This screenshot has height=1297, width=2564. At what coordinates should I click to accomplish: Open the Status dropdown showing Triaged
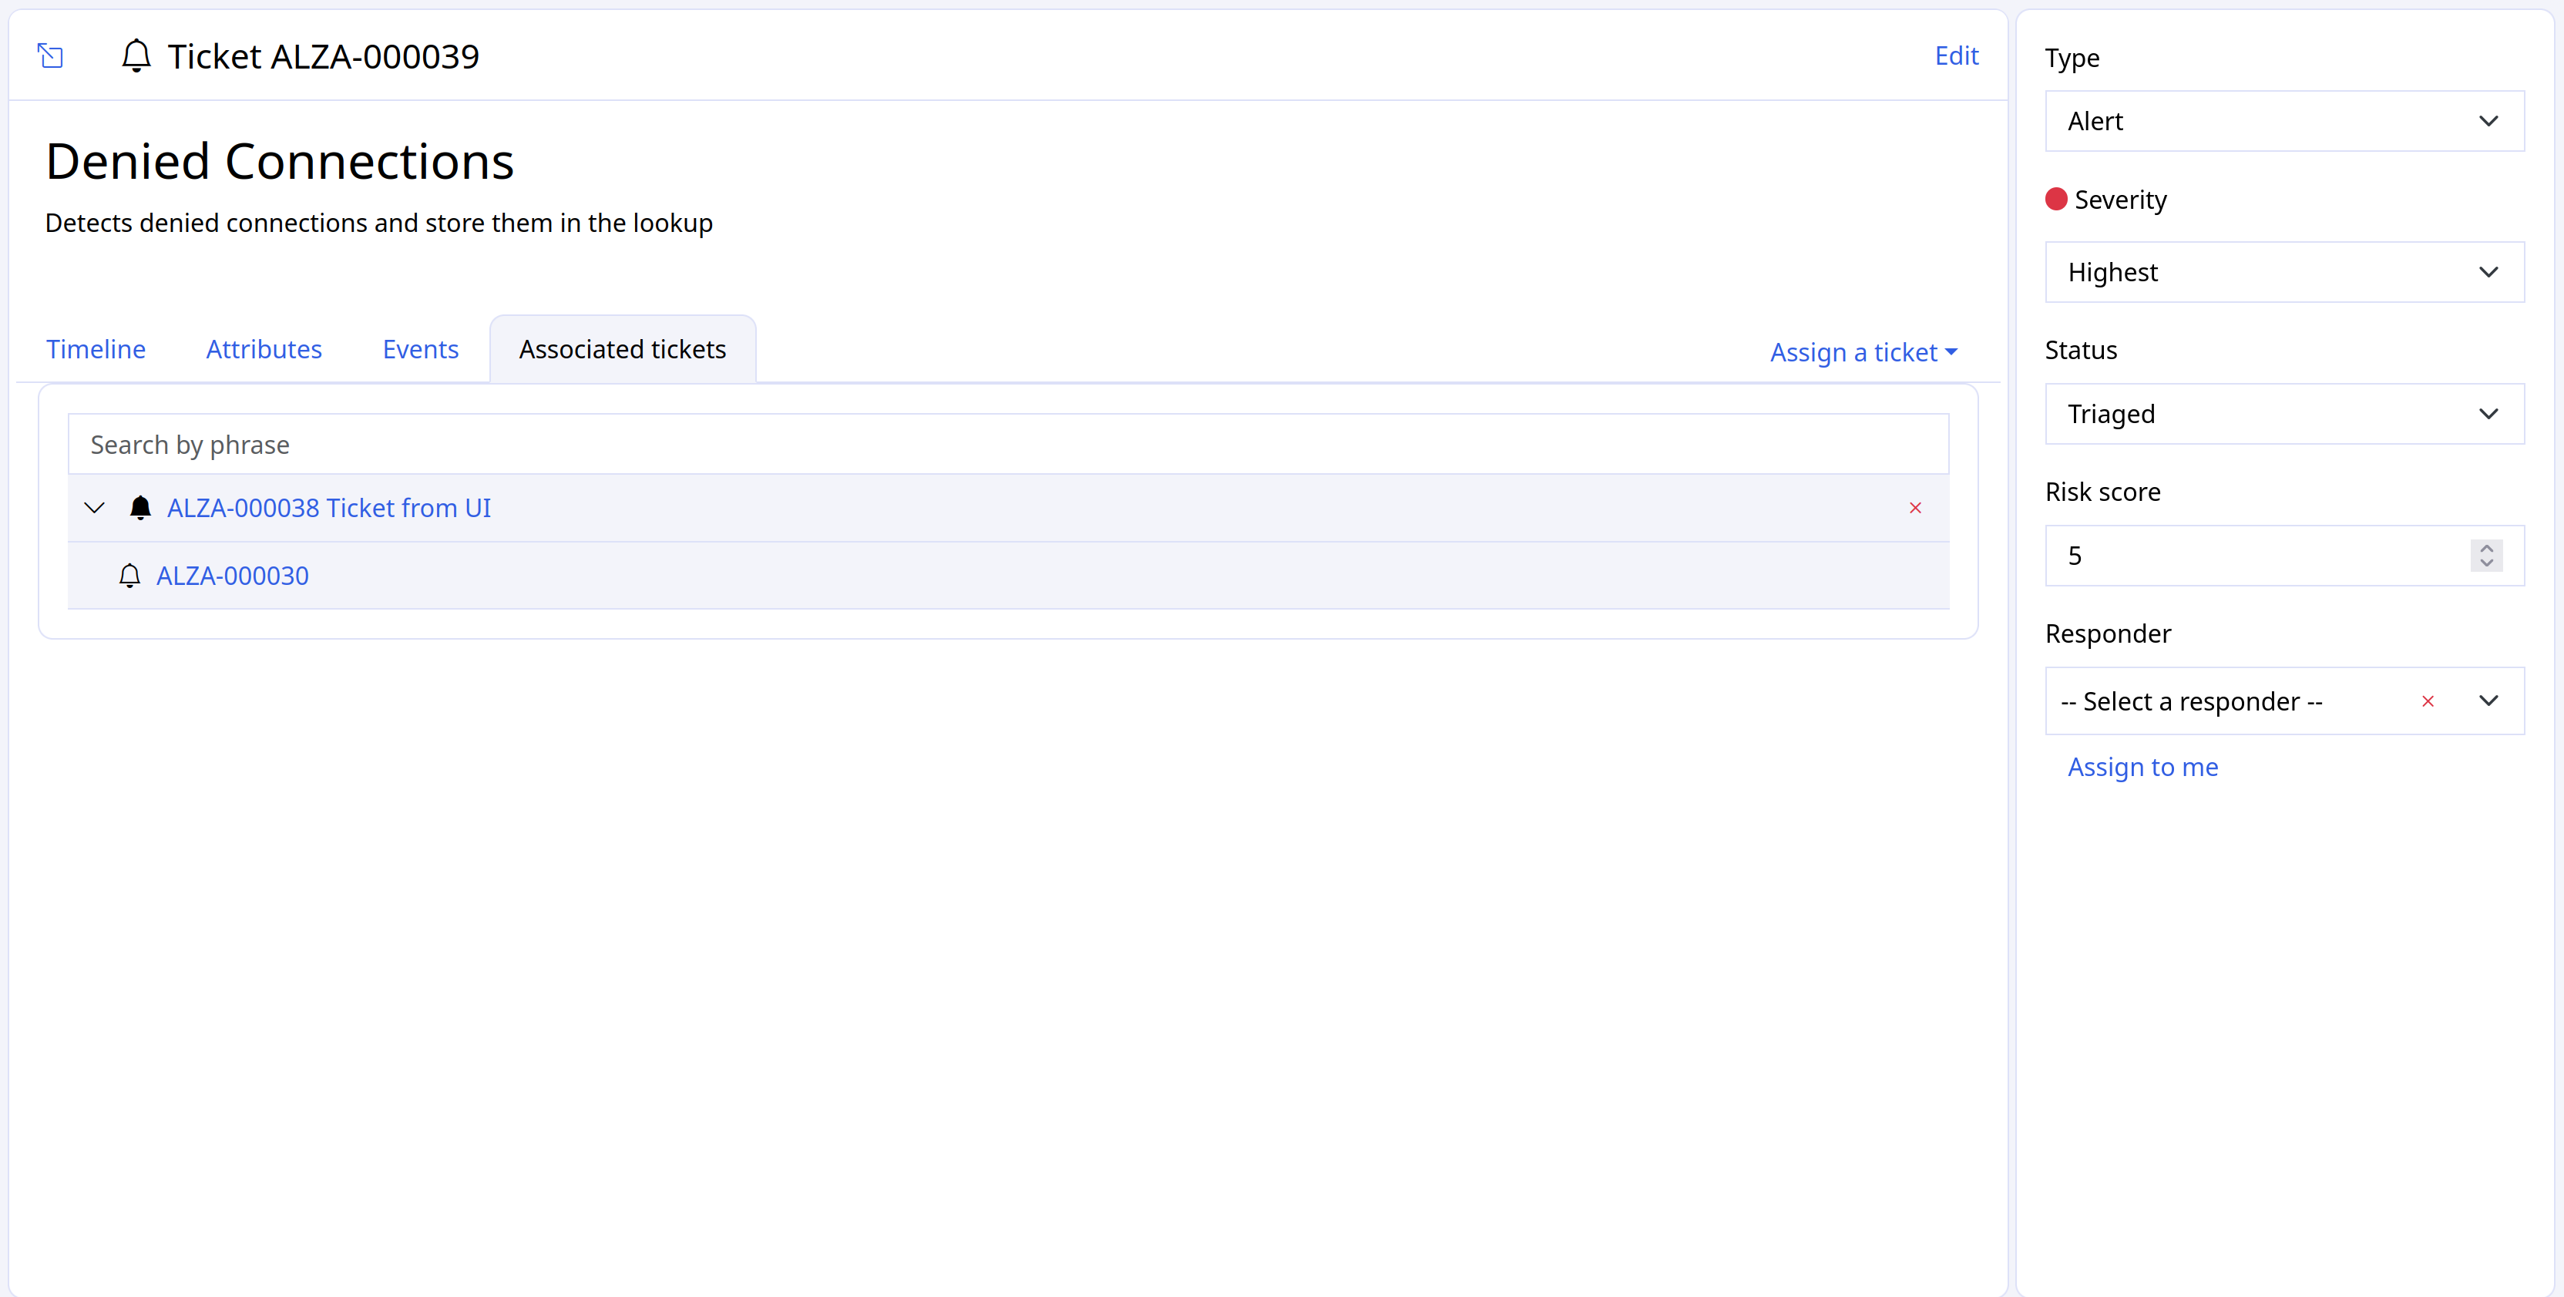pyautogui.click(x=2283, y=413)
